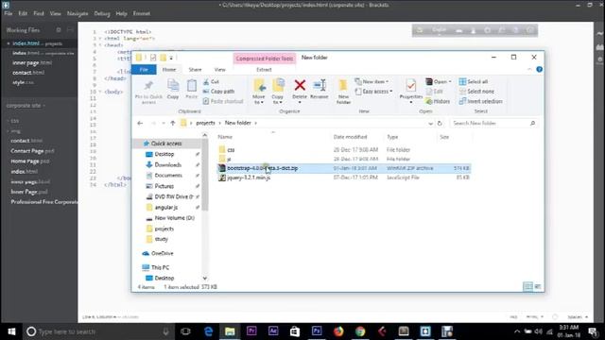Open Home Page psd in the Brackets tree

29,161
